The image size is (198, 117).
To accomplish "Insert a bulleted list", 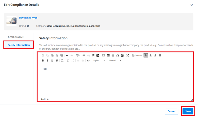I will 73,61.
